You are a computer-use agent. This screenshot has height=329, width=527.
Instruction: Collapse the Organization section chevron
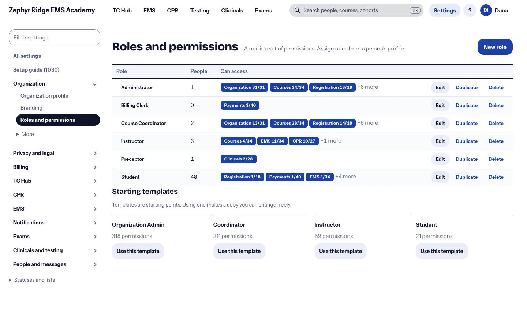coord(95,84)
